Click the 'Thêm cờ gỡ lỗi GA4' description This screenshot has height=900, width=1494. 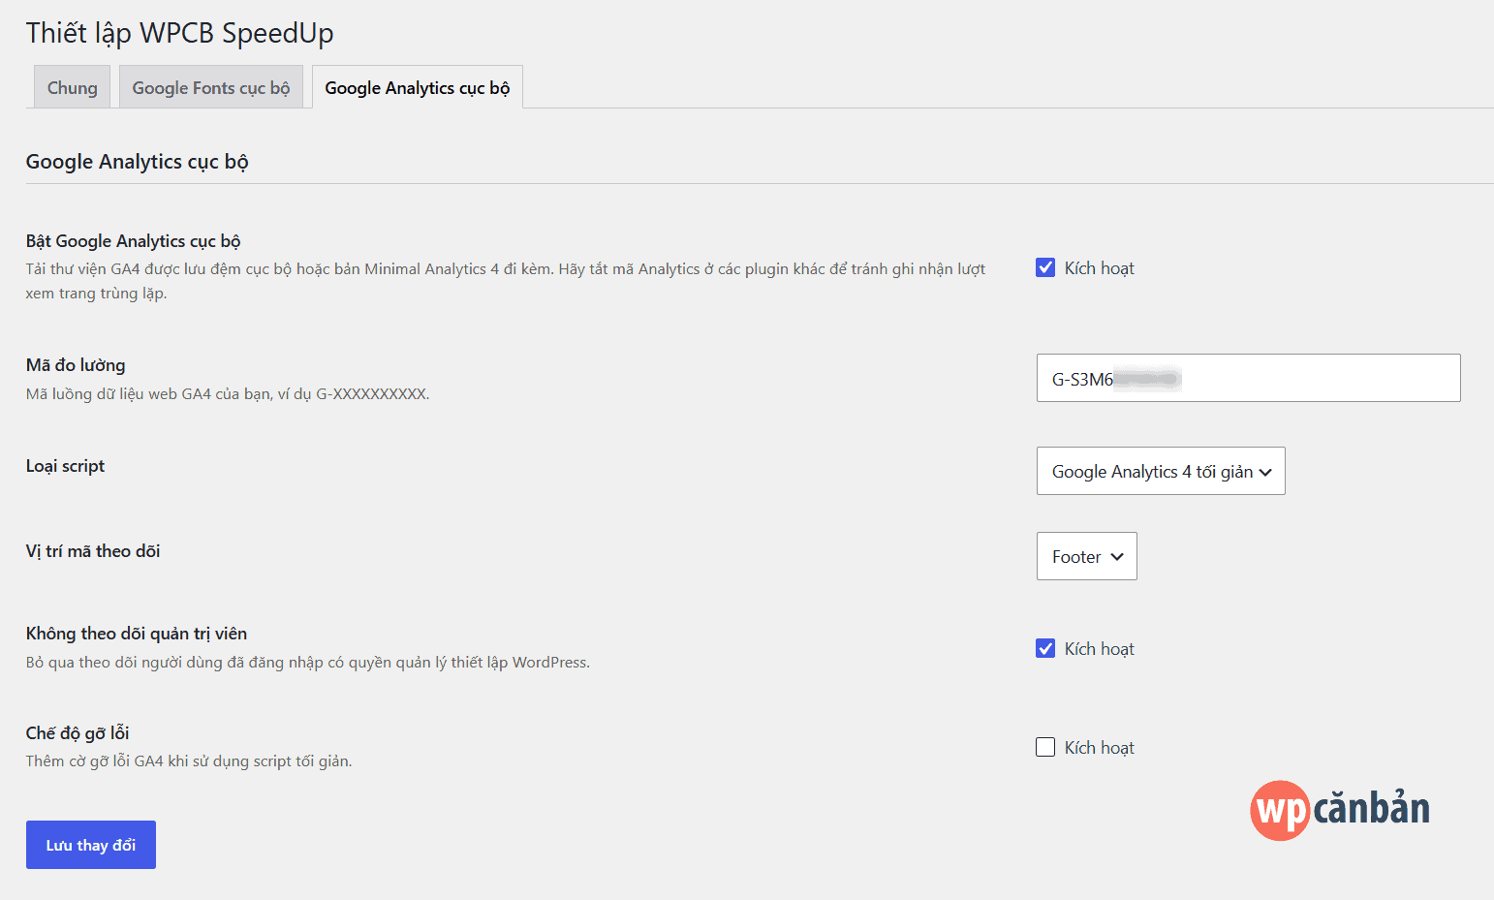(x=189, y=761)
